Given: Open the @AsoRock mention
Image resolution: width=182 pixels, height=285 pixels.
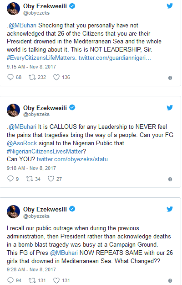Looking at the screenshot, I should tap(22, 143).
